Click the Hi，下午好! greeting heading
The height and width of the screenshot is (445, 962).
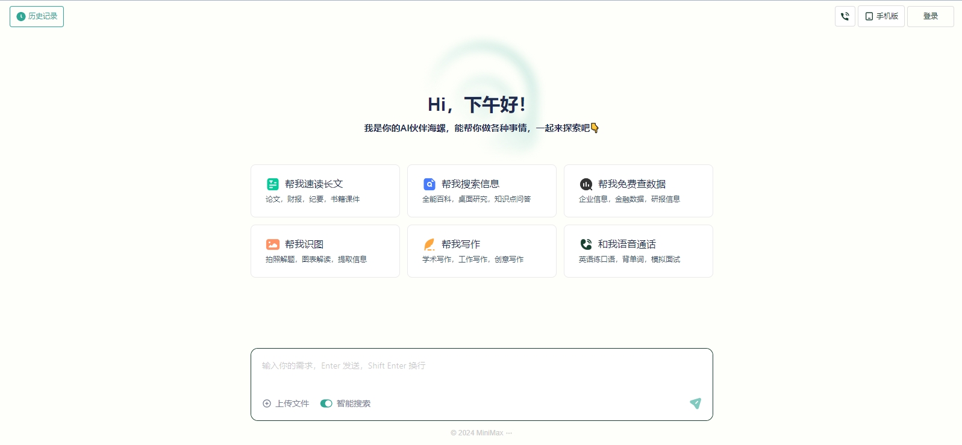476,105
